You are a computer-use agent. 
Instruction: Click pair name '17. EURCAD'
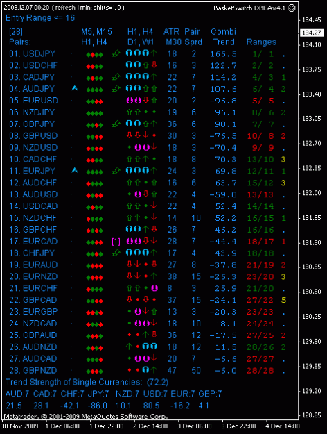click(33, 242)
